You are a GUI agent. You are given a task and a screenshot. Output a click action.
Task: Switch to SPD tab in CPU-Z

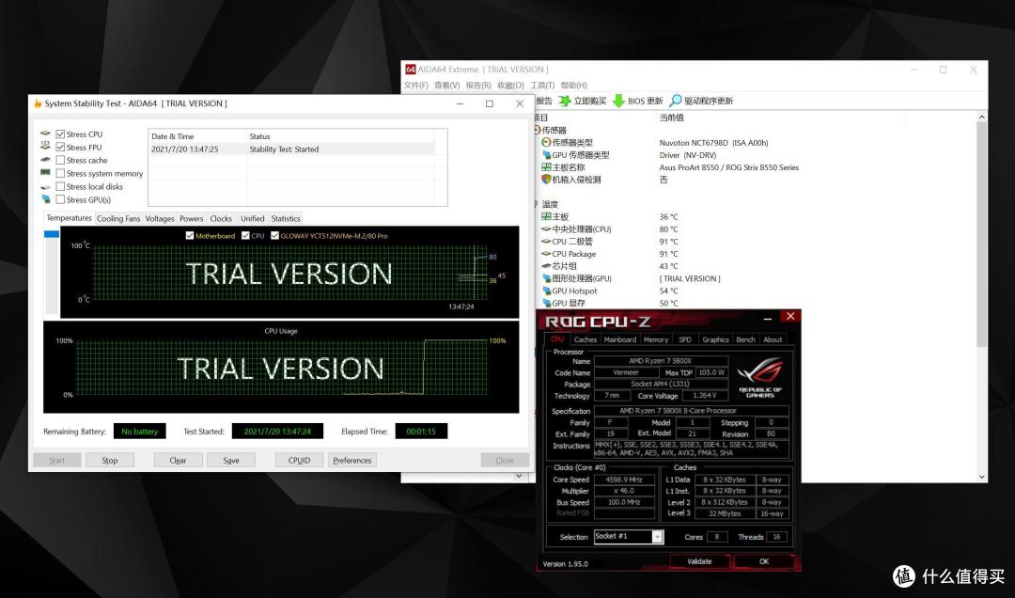tap(685, 339)
